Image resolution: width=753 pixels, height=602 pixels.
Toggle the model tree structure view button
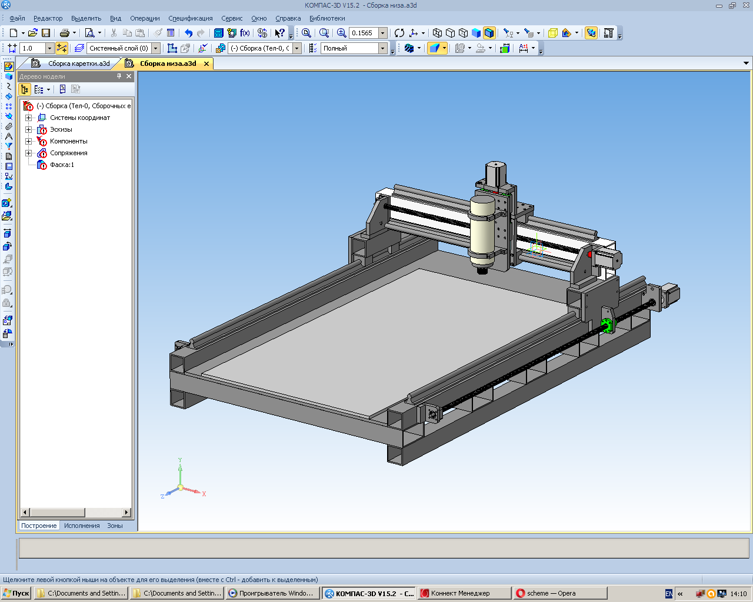tap(25, 89)
